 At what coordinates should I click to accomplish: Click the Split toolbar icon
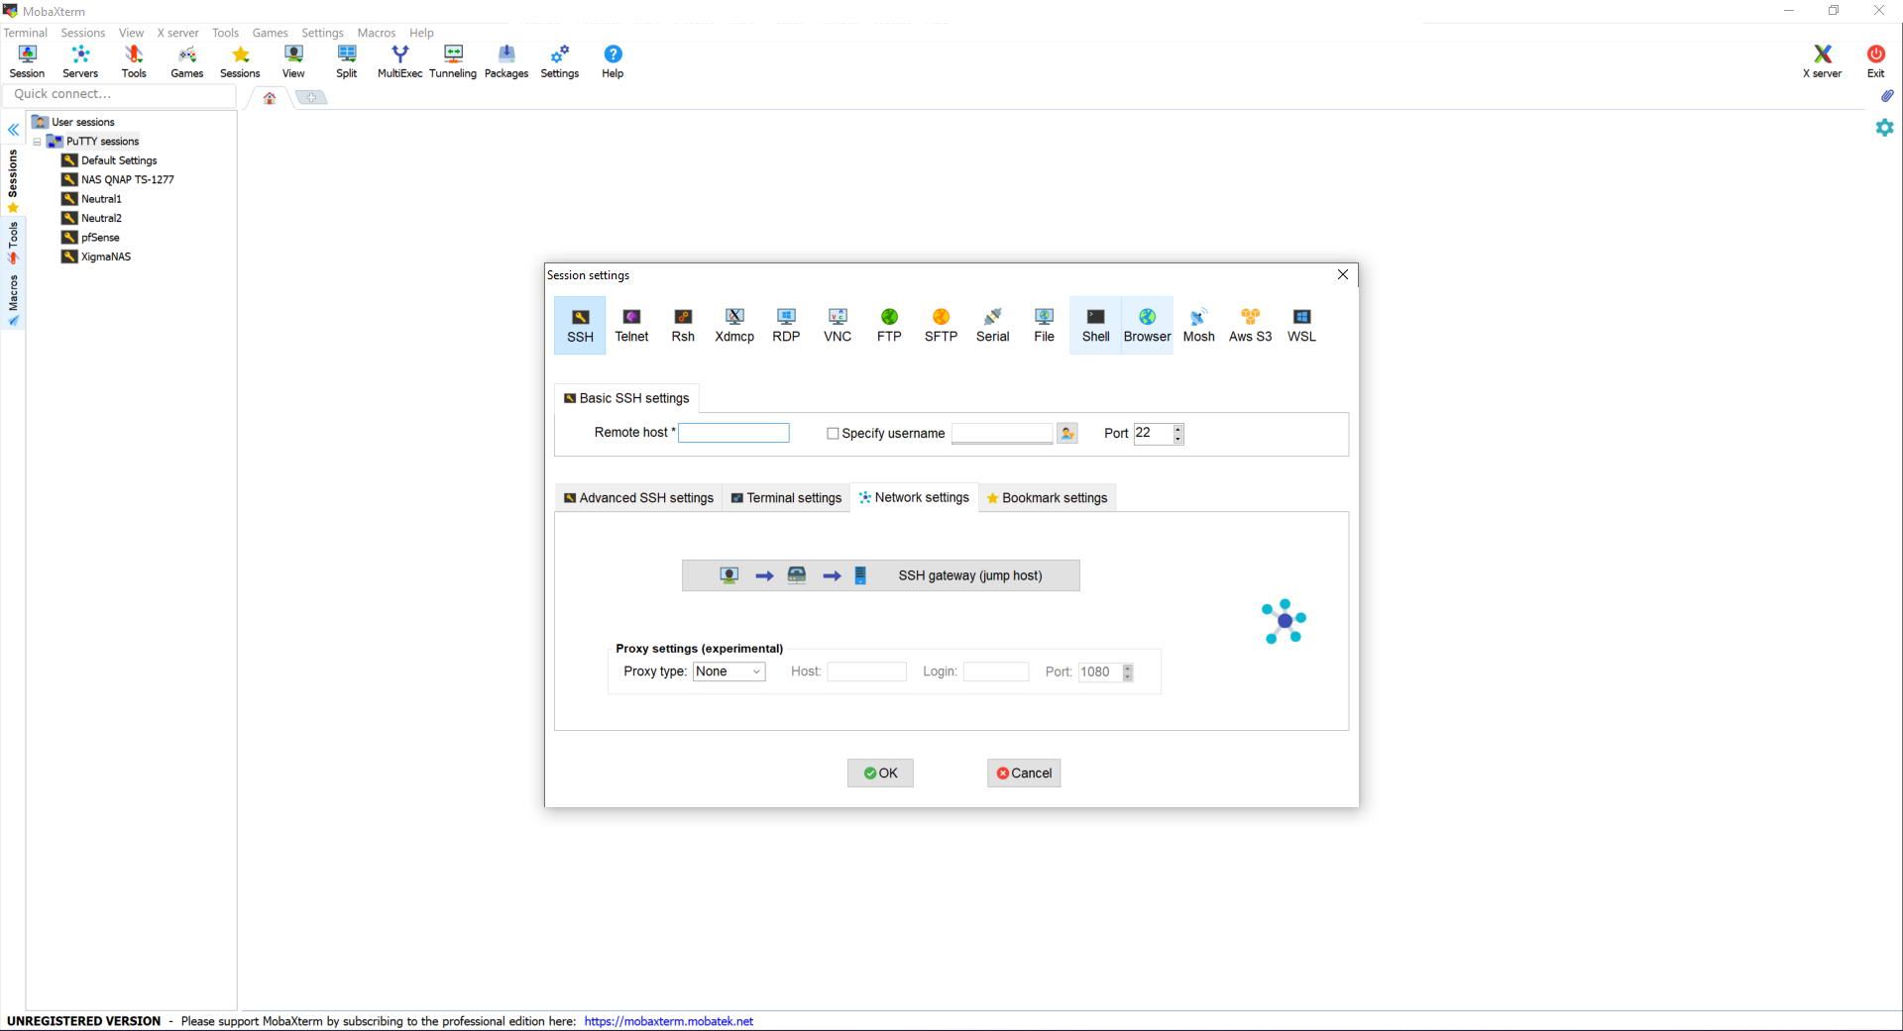click(346, 61)
